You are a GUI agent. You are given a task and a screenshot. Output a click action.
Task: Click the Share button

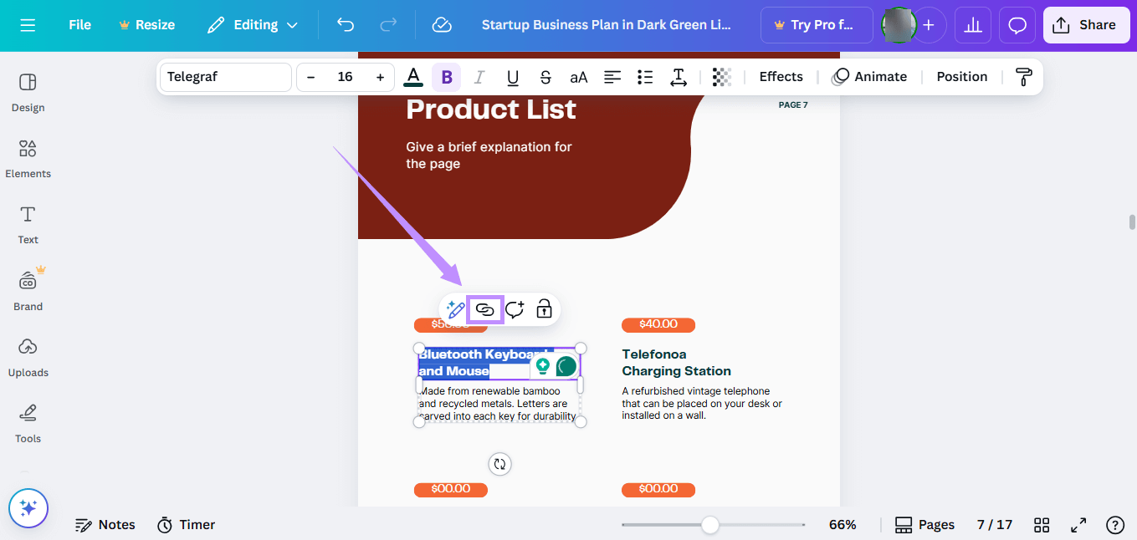tap(1086, 24)
